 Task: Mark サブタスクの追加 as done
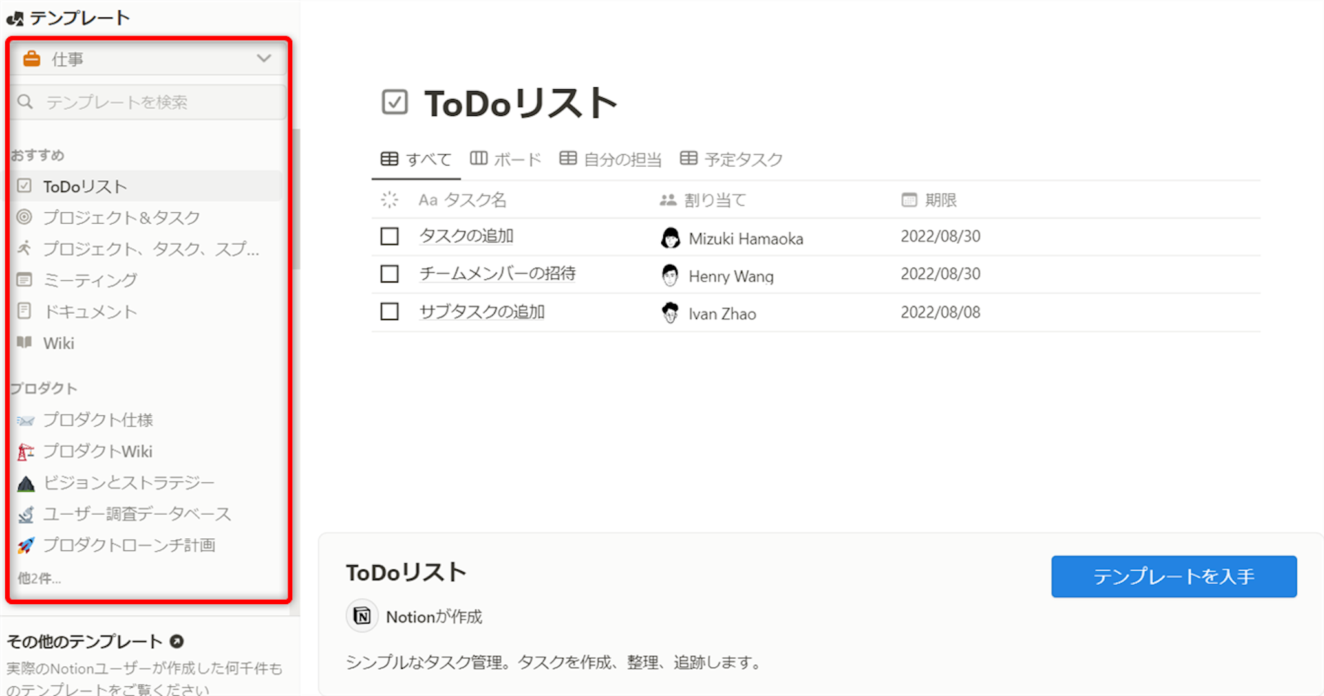(389, 312)
